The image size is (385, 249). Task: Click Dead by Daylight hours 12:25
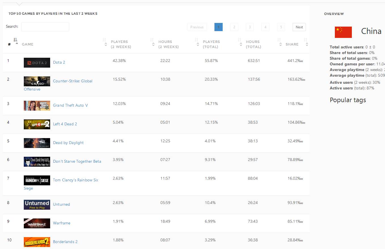pyautogui.click(x=165, y=141)
